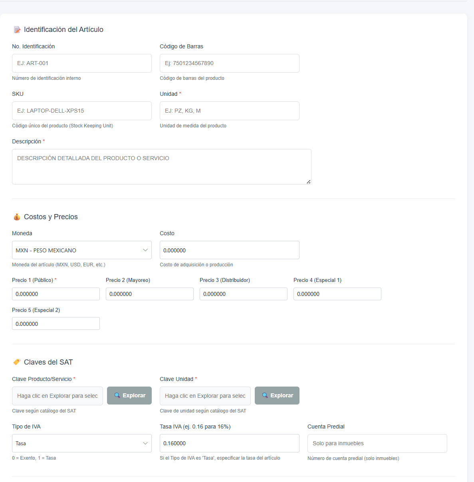The image size is (474, 482).
Task: Click the tag icon beside Claves del SAT
Action: tap(17, 362)
